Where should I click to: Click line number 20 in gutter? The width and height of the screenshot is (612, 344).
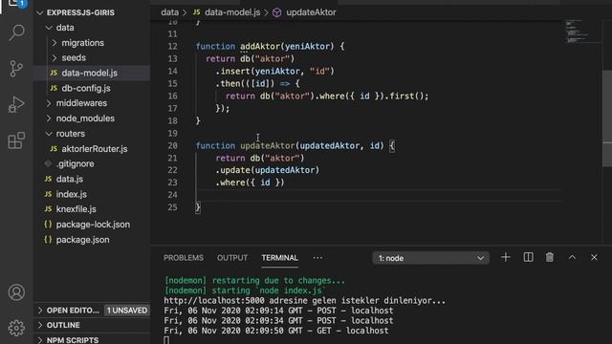(x=172, y=145)
